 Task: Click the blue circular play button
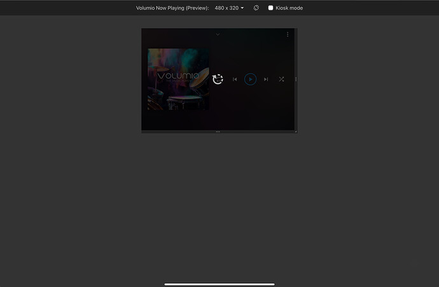tap(250, 79)
